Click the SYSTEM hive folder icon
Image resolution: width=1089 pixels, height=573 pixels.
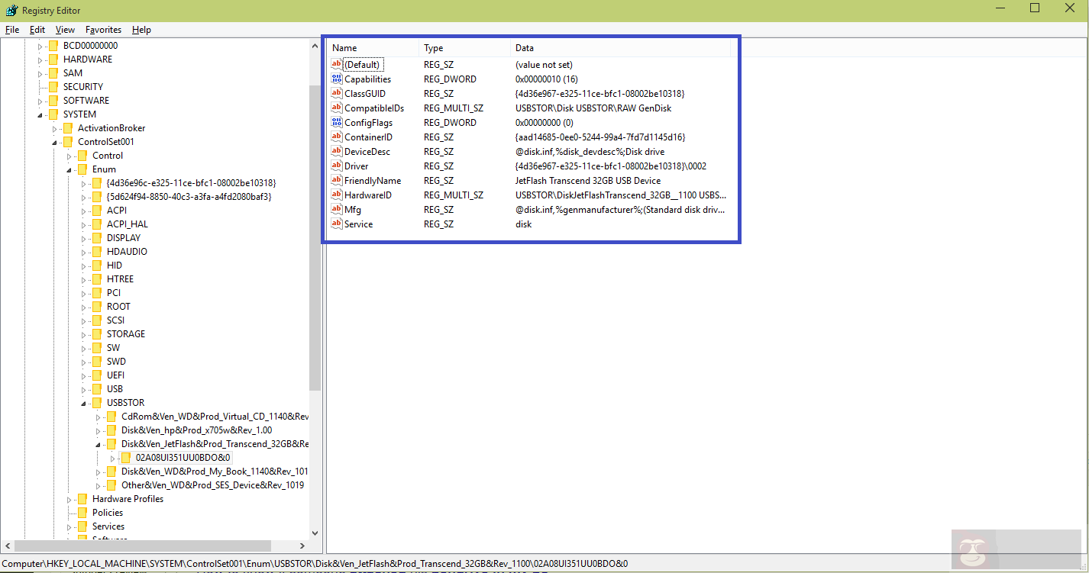(53, 114)
